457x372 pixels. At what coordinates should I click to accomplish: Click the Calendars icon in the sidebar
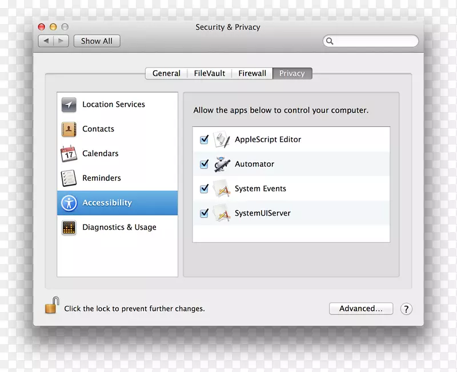[69, 154]
